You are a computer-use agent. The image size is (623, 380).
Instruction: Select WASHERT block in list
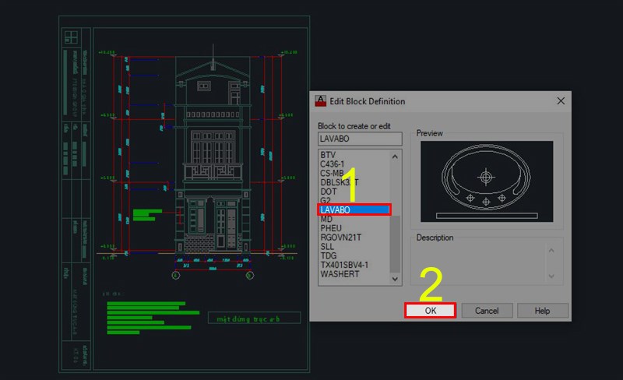point(340,273)
